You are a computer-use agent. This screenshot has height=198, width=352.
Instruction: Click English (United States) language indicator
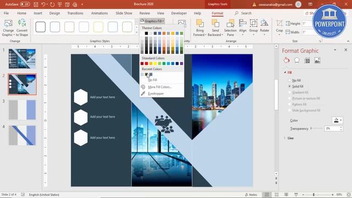pyautogui.click(x=44, y=195)
